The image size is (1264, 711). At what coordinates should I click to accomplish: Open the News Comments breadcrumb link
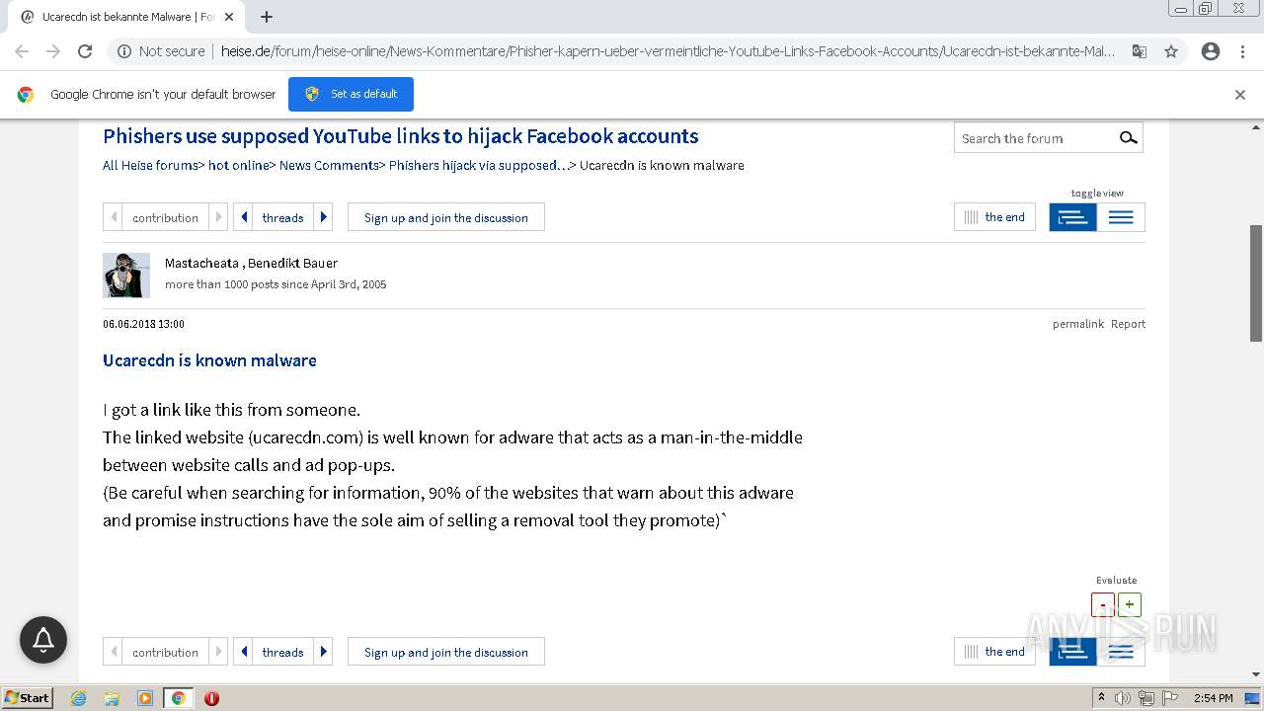click(329, 165)
